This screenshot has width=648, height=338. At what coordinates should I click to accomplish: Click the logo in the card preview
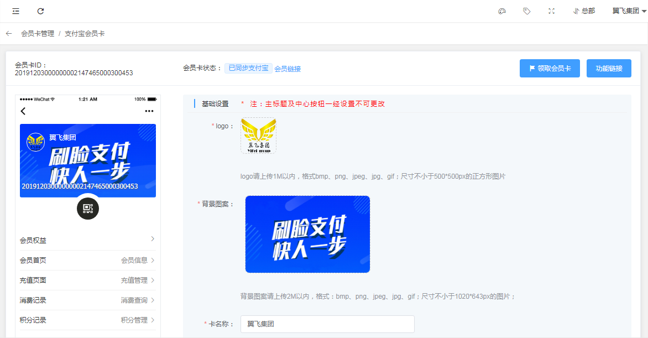(35, 142)
